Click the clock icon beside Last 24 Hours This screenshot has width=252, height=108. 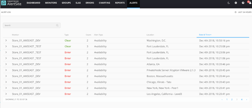pyautogui.click(x=235, y=12)
